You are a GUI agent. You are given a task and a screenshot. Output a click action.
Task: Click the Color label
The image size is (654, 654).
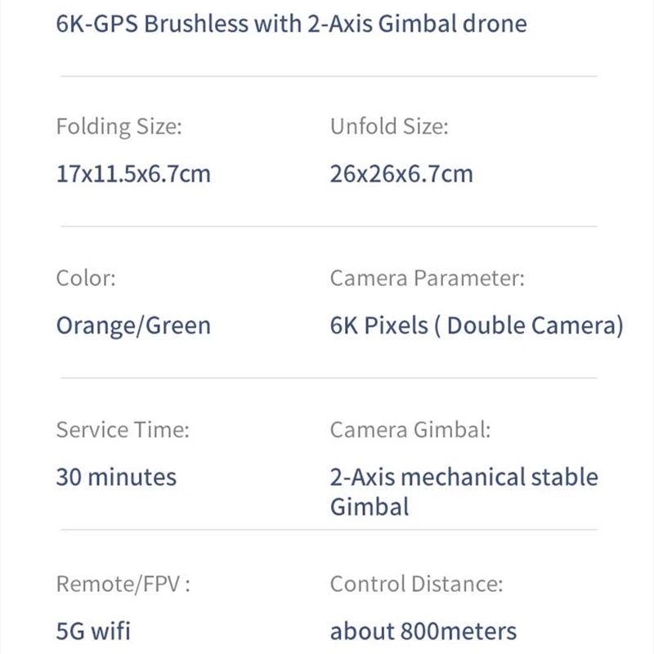coord(86,278)
